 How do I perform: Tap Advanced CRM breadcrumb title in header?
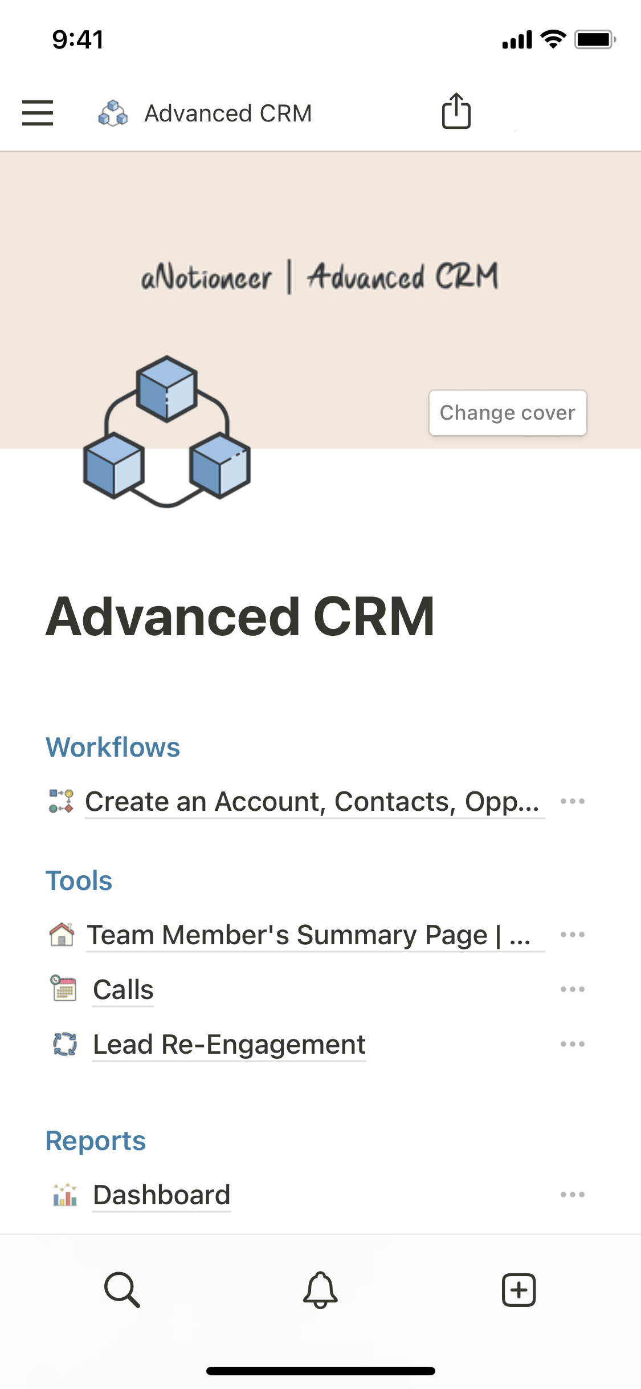pyautogui.click(x=228, y=113)
